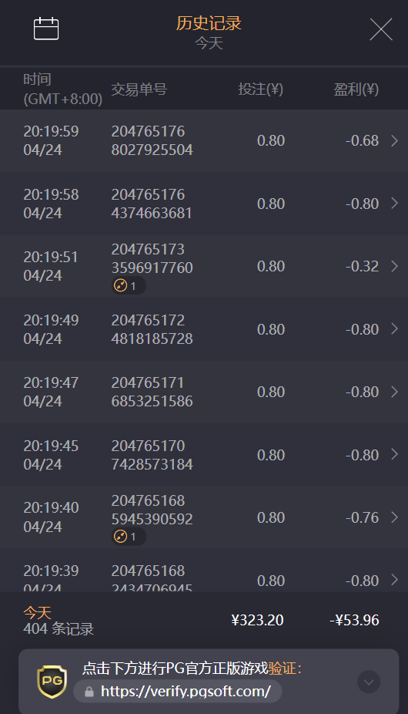Expand the -0.76 profit record arrow
This screenshot has height=714, width=408.
point(394,517)
